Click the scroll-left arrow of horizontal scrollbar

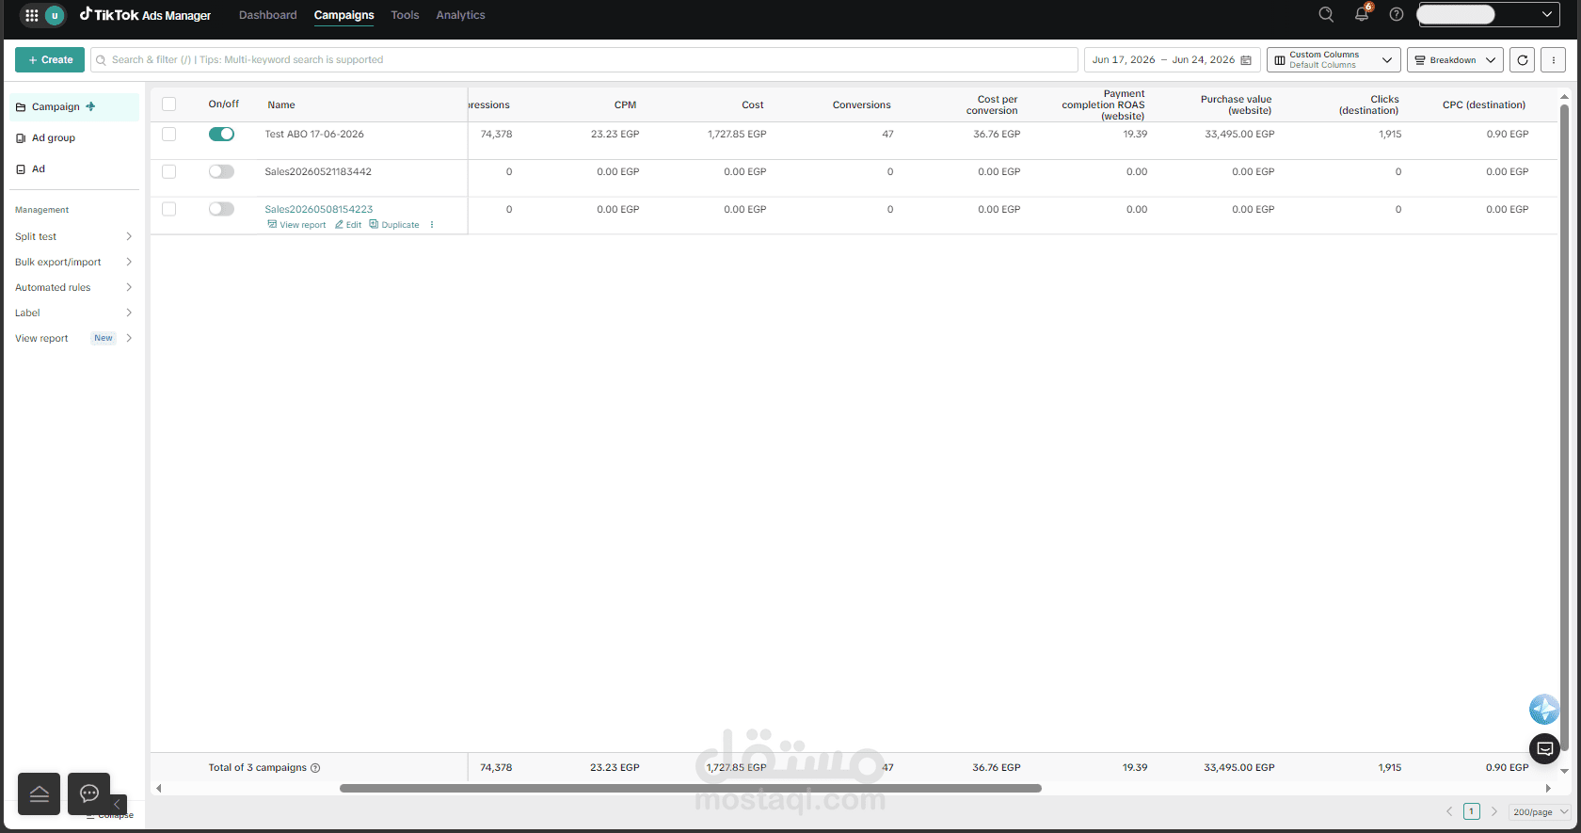159,789
